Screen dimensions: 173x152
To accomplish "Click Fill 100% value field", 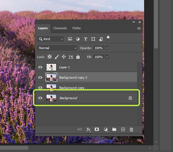I will (99, 57).
